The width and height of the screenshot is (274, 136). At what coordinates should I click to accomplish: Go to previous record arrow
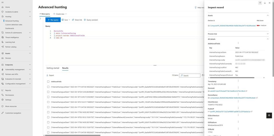[x=260, y=3]
